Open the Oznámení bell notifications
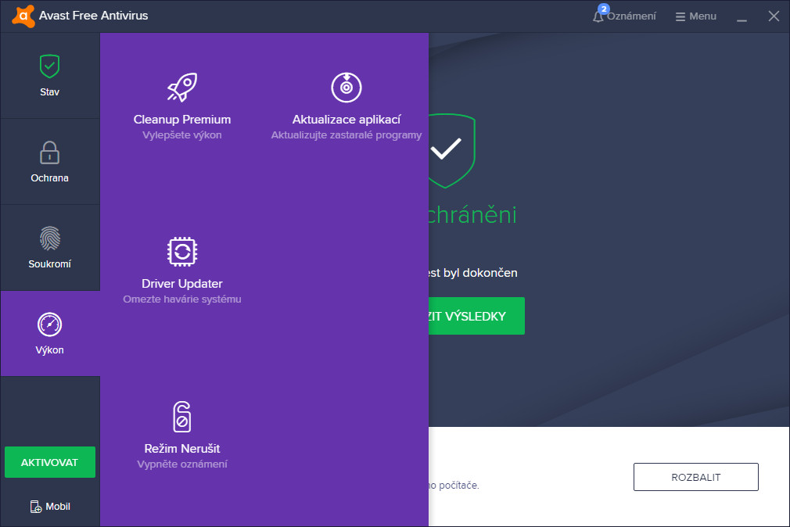This screenshot has height=527, width=790. (625, 16)
